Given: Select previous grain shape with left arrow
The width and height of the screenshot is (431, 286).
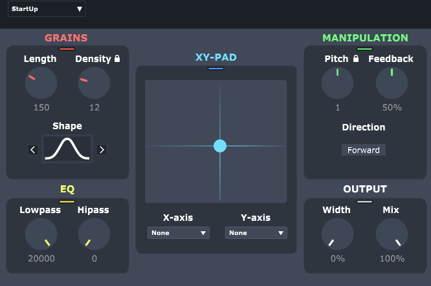Looking at the screenshot, I should pyautogui.click(x=33, y=150).
